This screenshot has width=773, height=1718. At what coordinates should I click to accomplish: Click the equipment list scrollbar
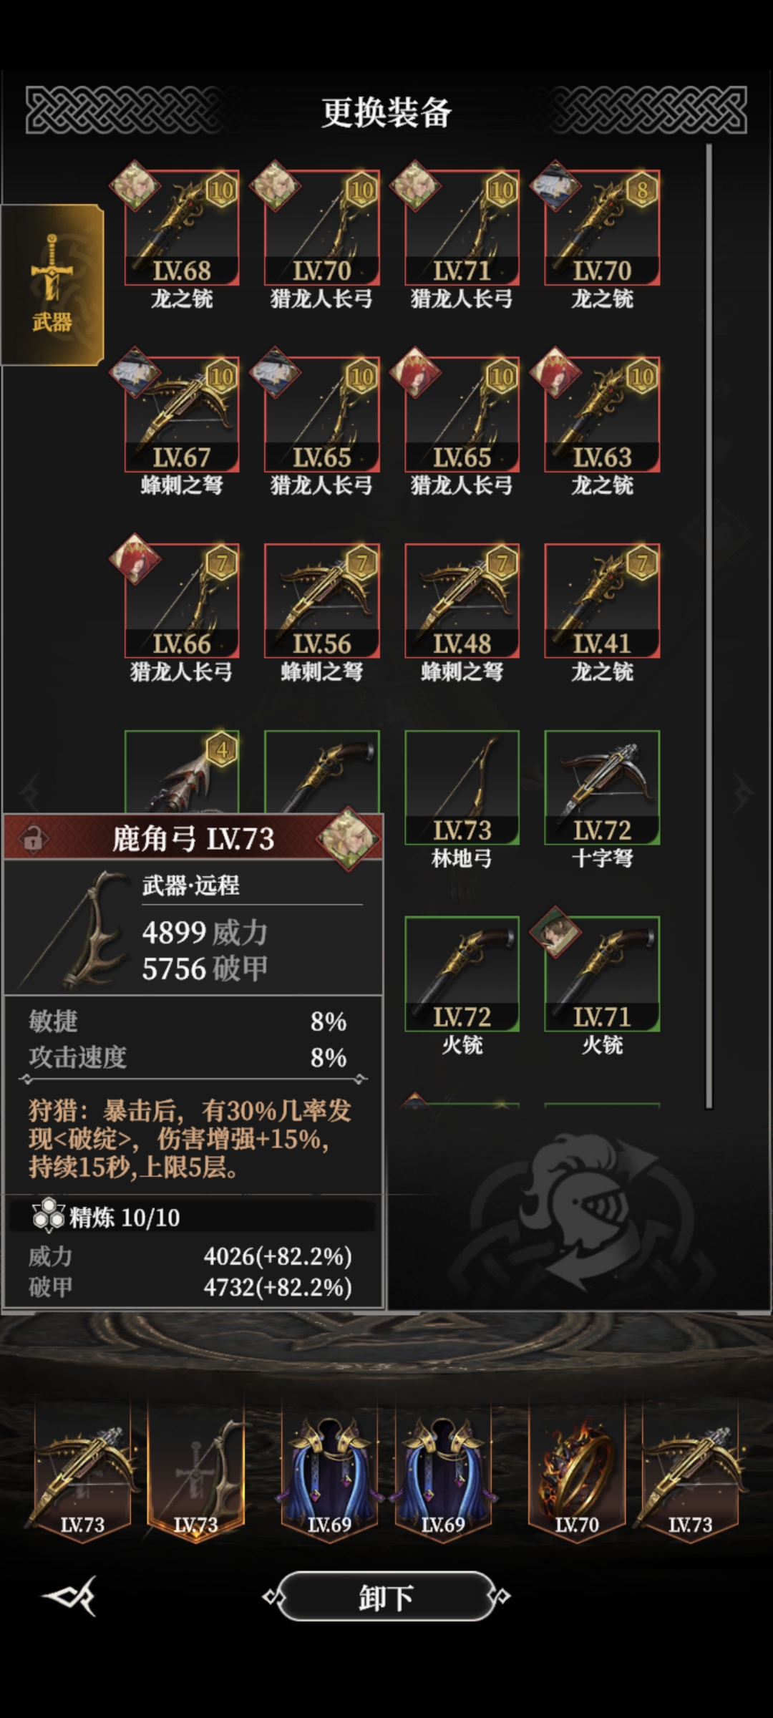point(709,626)
